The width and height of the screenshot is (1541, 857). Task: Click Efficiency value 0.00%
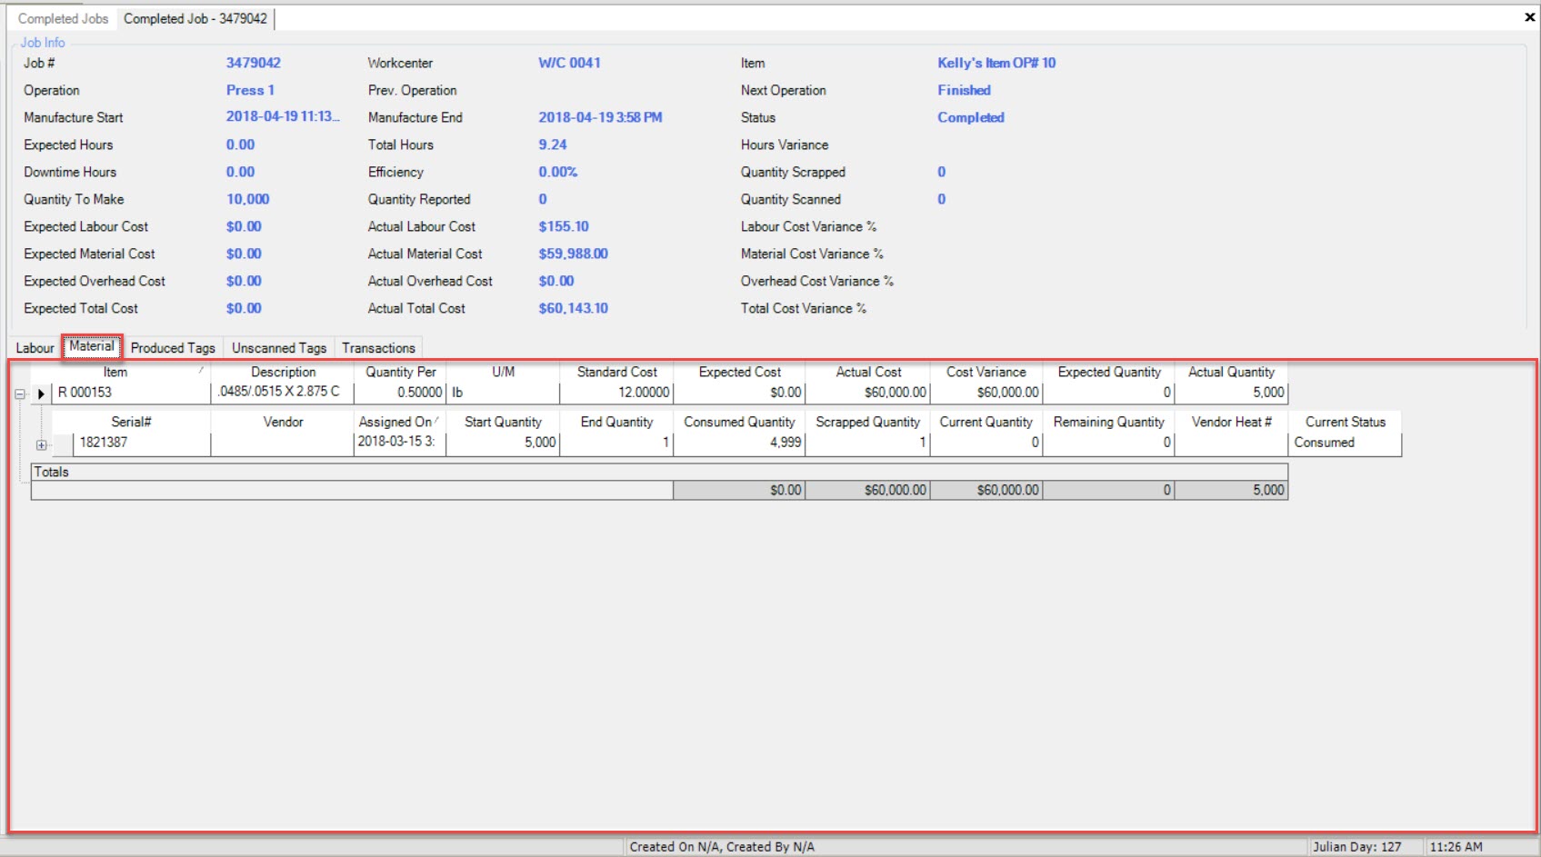point(558,172)
